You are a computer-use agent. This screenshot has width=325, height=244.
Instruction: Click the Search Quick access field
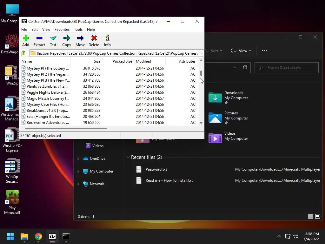[287, 68]
